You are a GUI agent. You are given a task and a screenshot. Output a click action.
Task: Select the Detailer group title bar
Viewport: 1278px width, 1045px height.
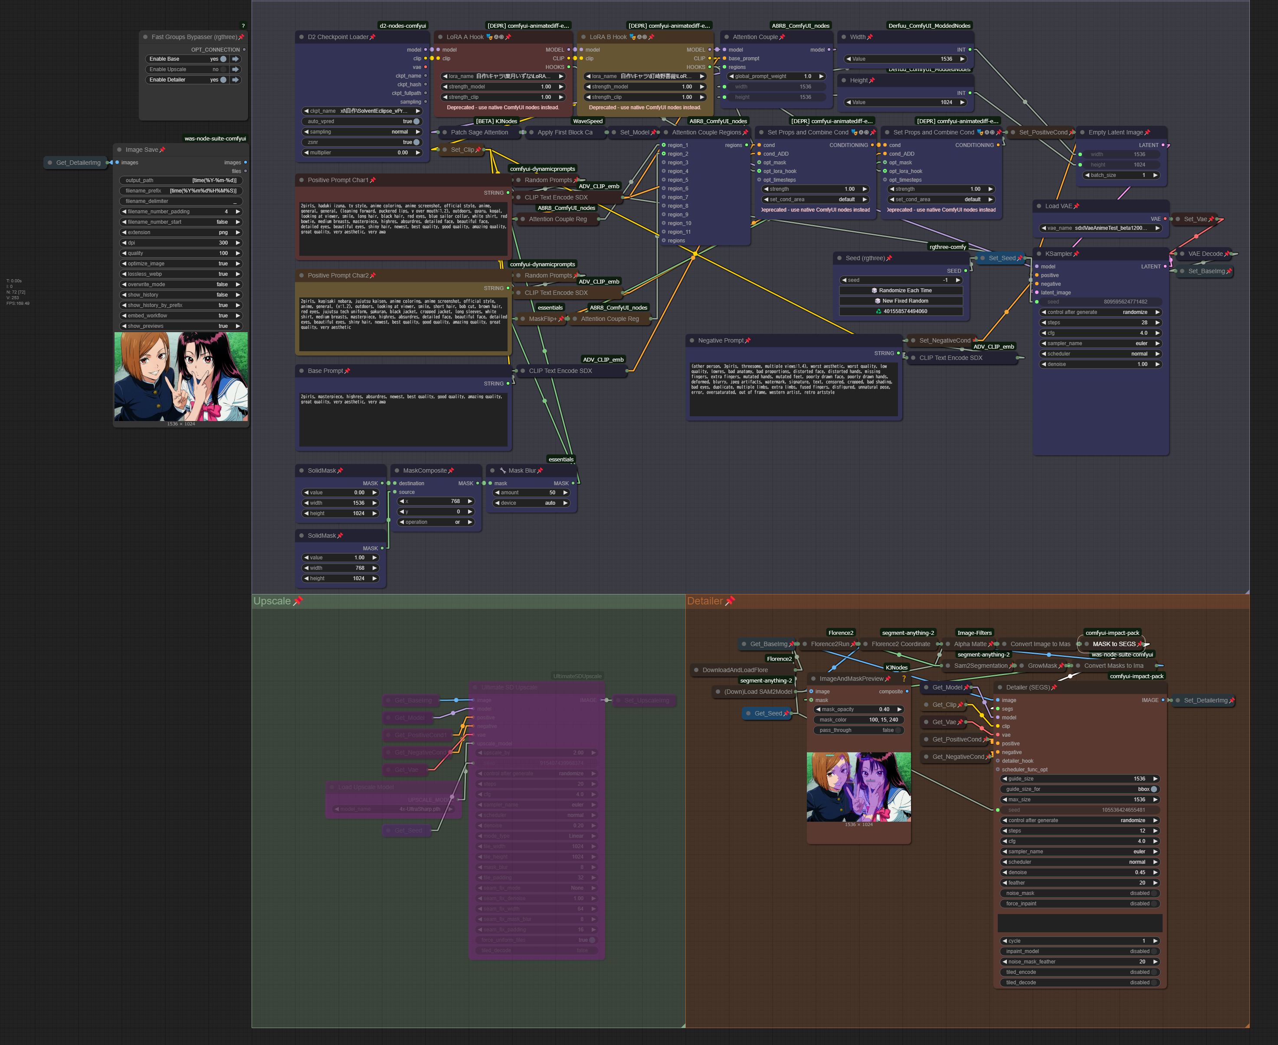click(963, 601)
